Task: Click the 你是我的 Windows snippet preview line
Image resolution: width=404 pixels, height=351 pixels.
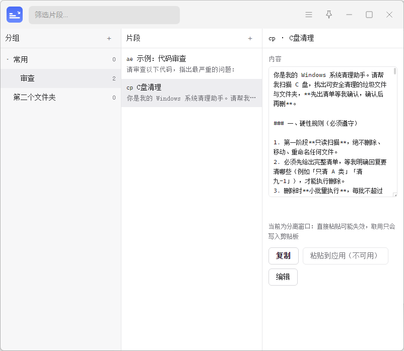Action: 191,98
